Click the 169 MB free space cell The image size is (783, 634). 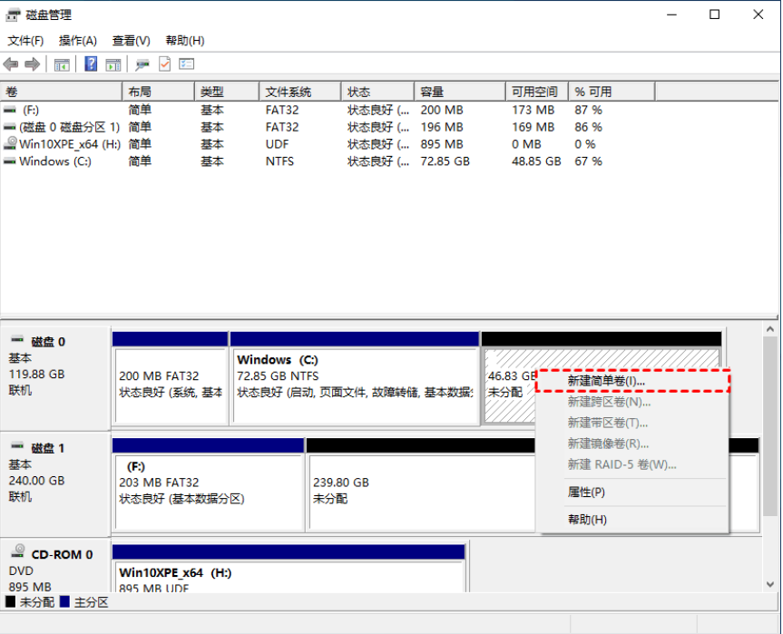pos(533,127)
